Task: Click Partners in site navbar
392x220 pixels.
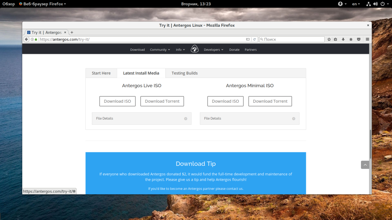Action: coord(250,50)
